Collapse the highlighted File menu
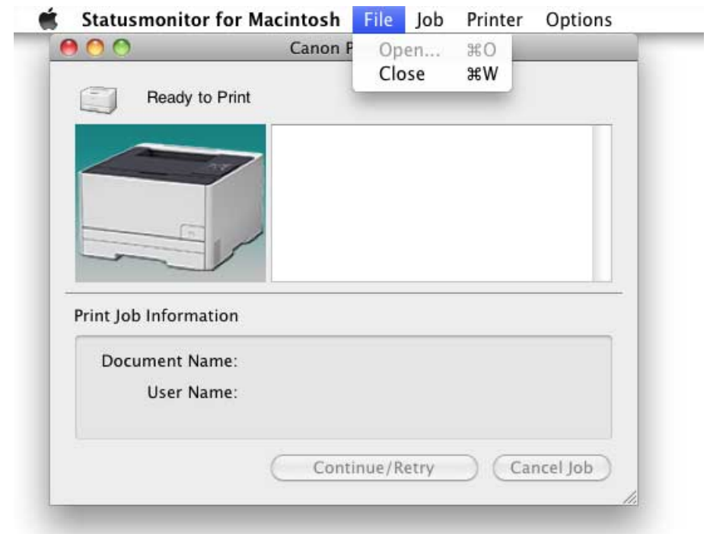 point(378,20)
